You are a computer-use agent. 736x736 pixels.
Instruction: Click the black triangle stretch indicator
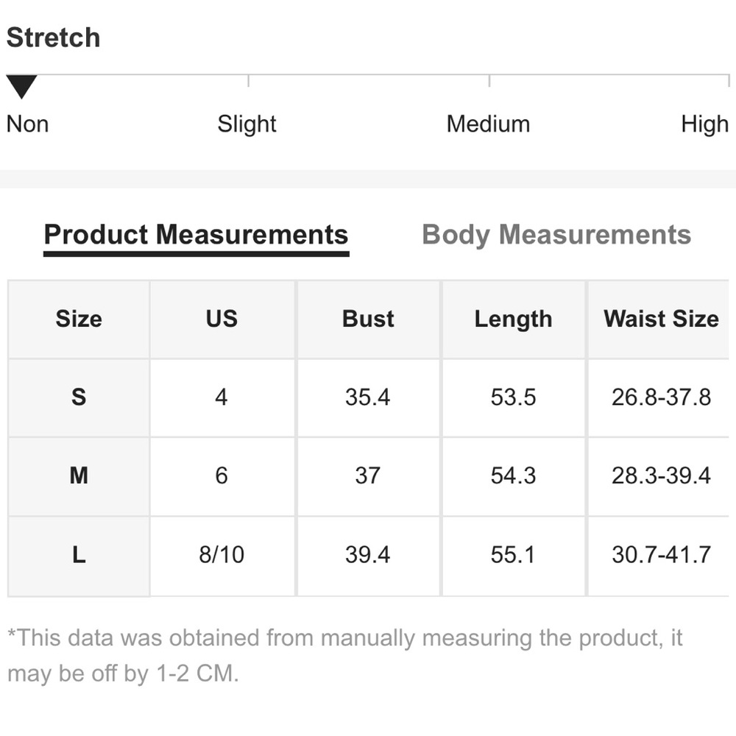pyautogui.click(x=21, y=87)
